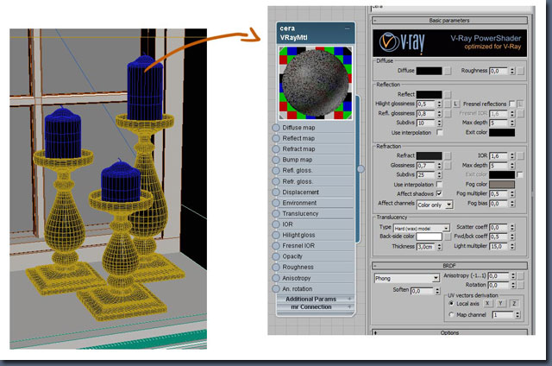The width and height of the screenshot is (552, 366).
Task: Click the Scatter coeff spinner arrows
Action: [x=512, y=227]
